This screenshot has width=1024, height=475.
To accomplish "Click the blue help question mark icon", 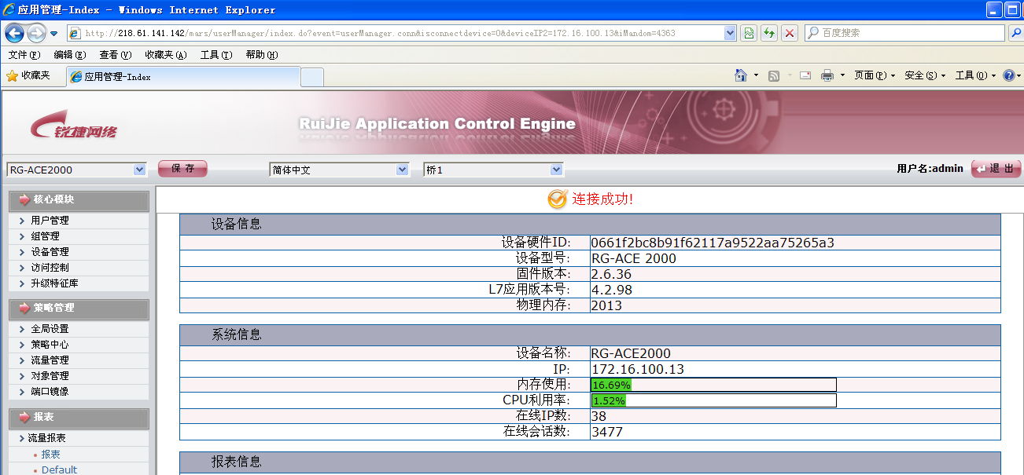I will coord(1009,75).
